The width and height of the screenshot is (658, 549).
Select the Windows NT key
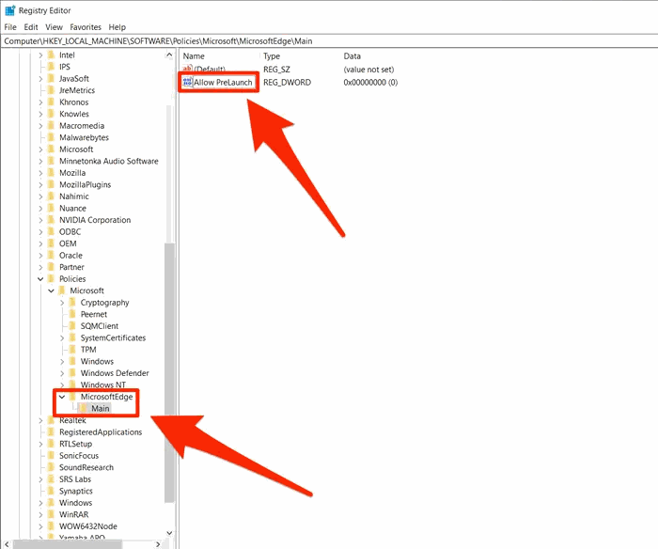point(102,384)
